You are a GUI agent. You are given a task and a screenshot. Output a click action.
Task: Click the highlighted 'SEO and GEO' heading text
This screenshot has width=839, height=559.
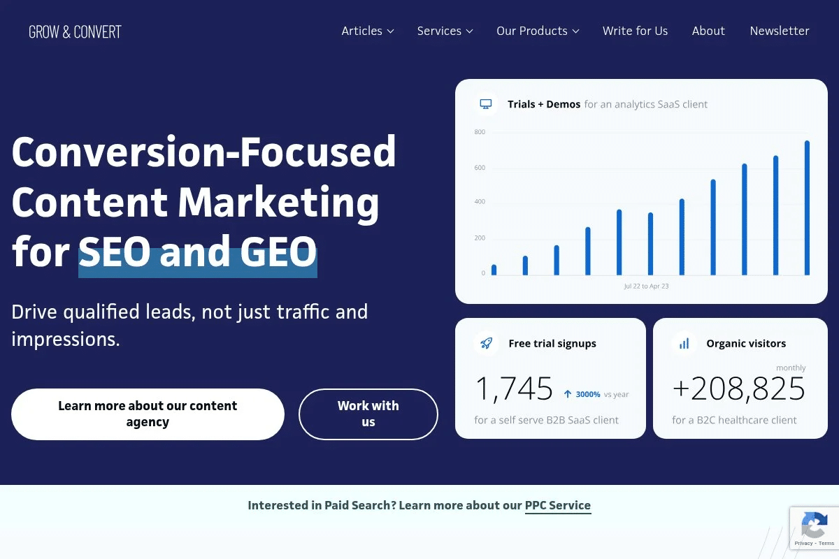[x=198, y=252]
